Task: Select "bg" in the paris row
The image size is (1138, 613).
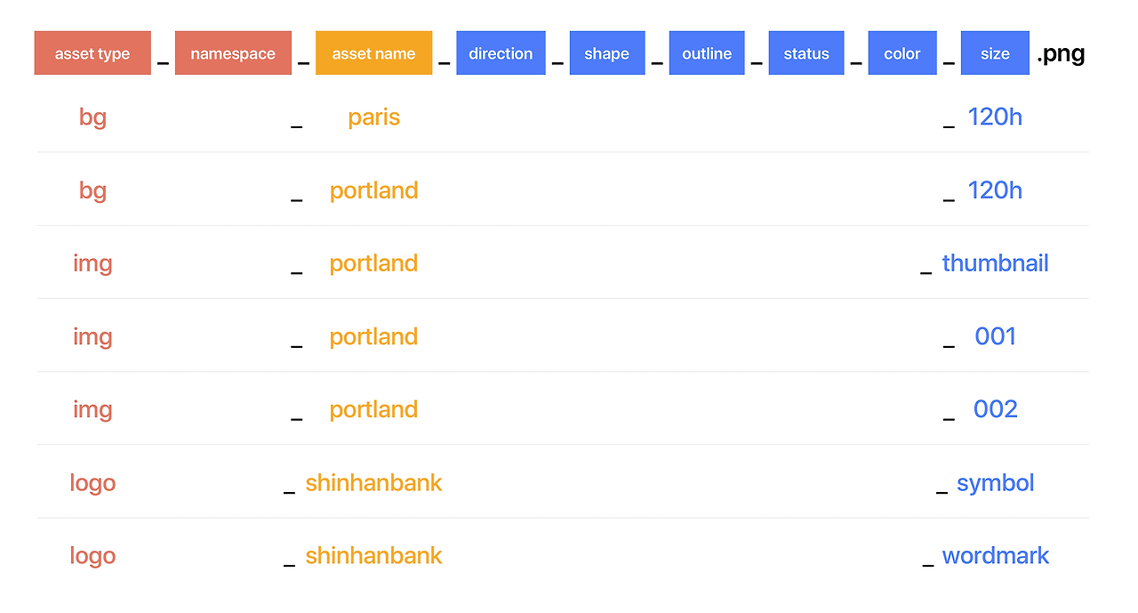Action: coord(92,117)
